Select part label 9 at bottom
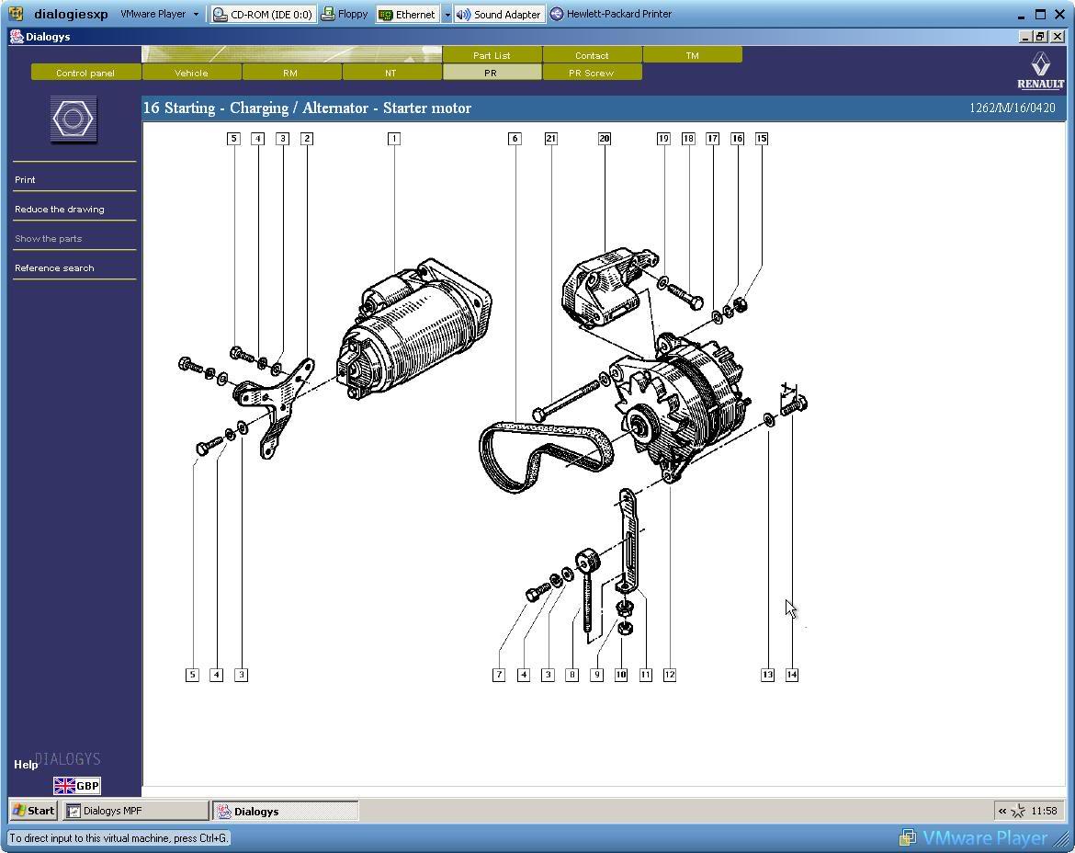 click(597, 675)
